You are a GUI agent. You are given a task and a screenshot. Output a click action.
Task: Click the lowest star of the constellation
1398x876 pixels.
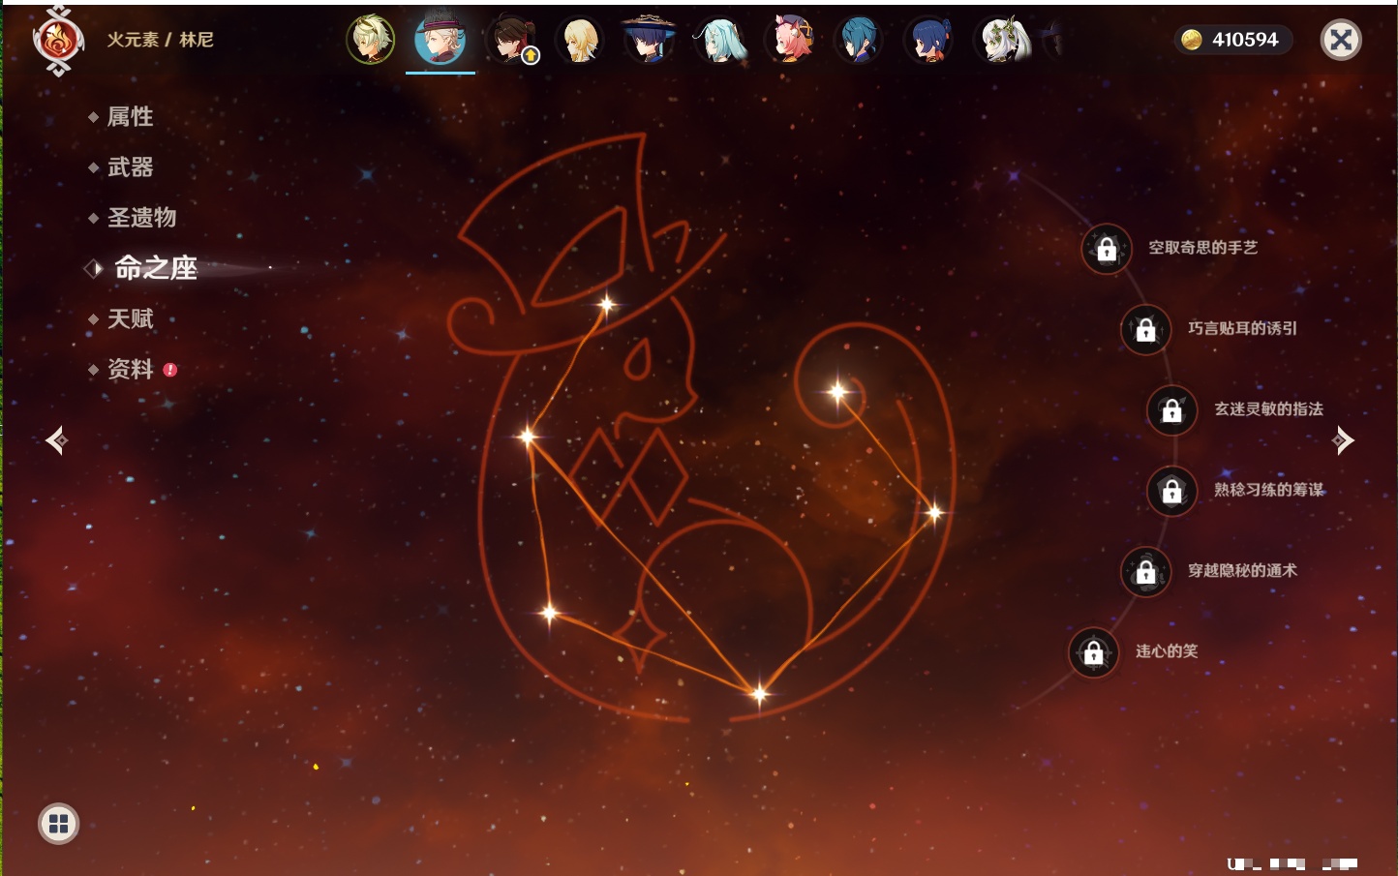click(x=759, y=693)
